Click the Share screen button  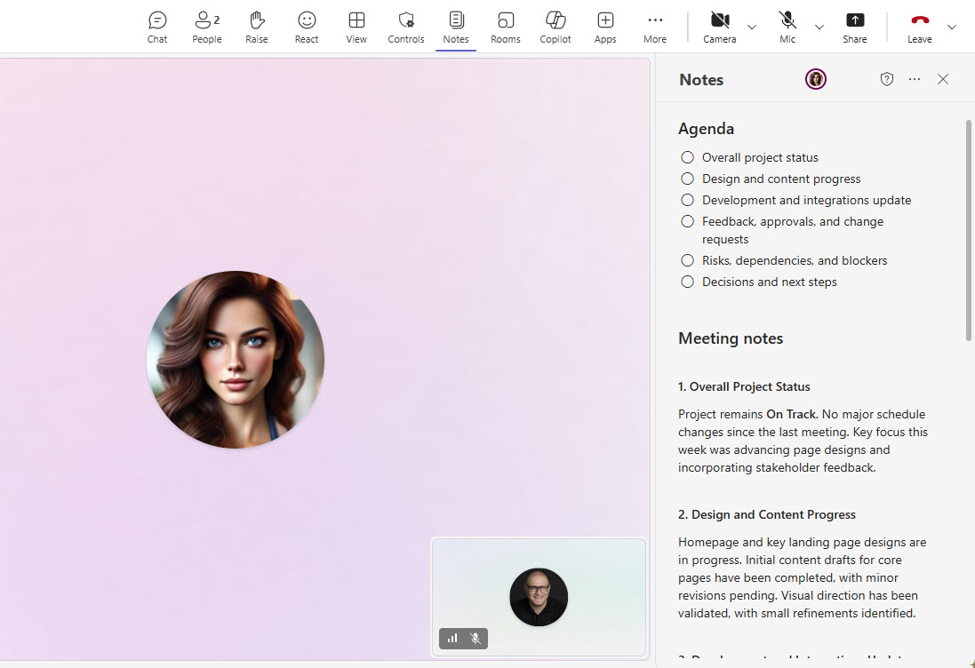point(855,27)
